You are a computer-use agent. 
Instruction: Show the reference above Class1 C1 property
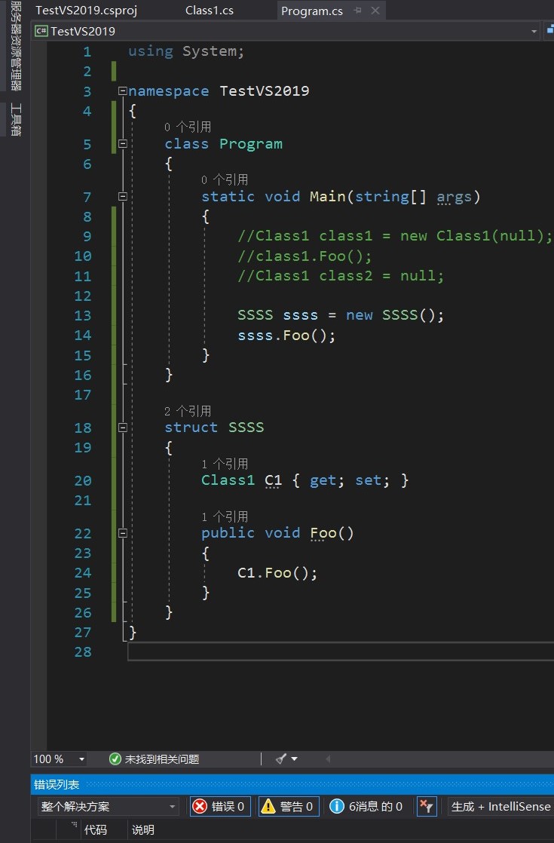[x=225, y=464]
